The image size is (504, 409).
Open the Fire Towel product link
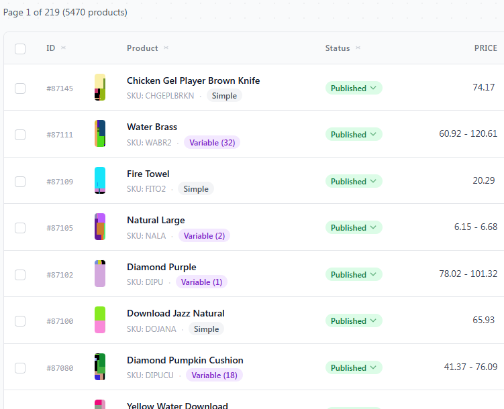click(148, 174)
